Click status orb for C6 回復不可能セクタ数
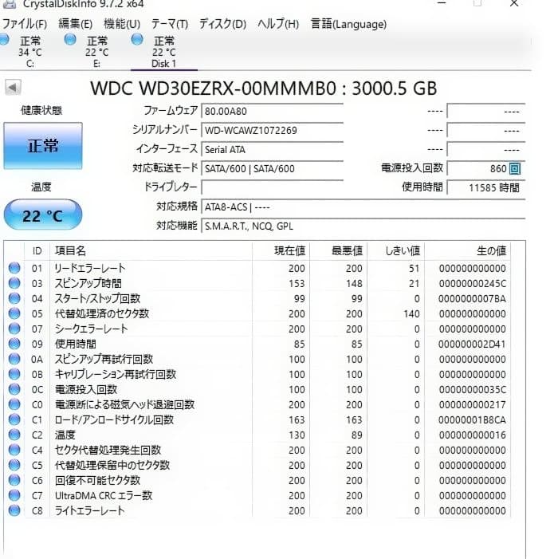 point(14,480)
